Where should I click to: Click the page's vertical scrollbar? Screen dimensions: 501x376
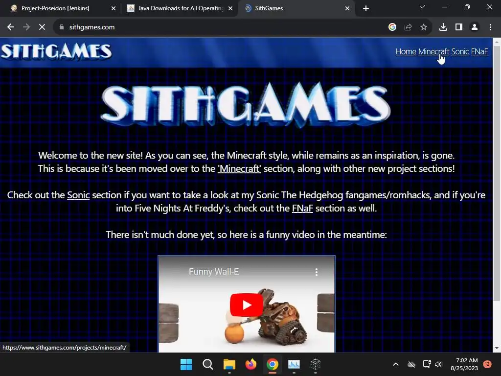point(497,173)
